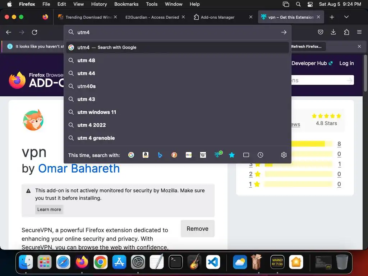Select the 'utm 4 grenoble' suggestion
368x276 pixels.
178,138
